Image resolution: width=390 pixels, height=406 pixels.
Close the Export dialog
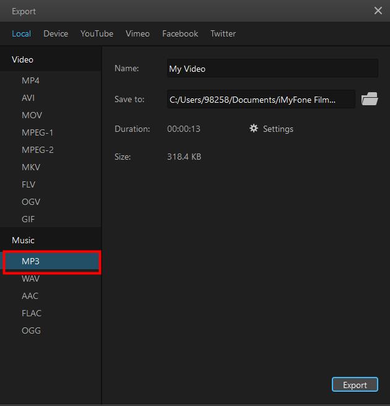(378, 11)
